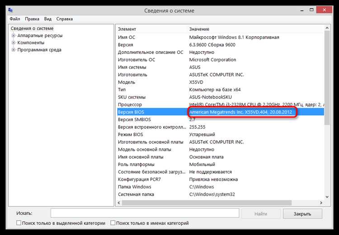Select the Аппаратные ресурсы tree label
This screenshot has height=235, width=339.
(40, 35)
